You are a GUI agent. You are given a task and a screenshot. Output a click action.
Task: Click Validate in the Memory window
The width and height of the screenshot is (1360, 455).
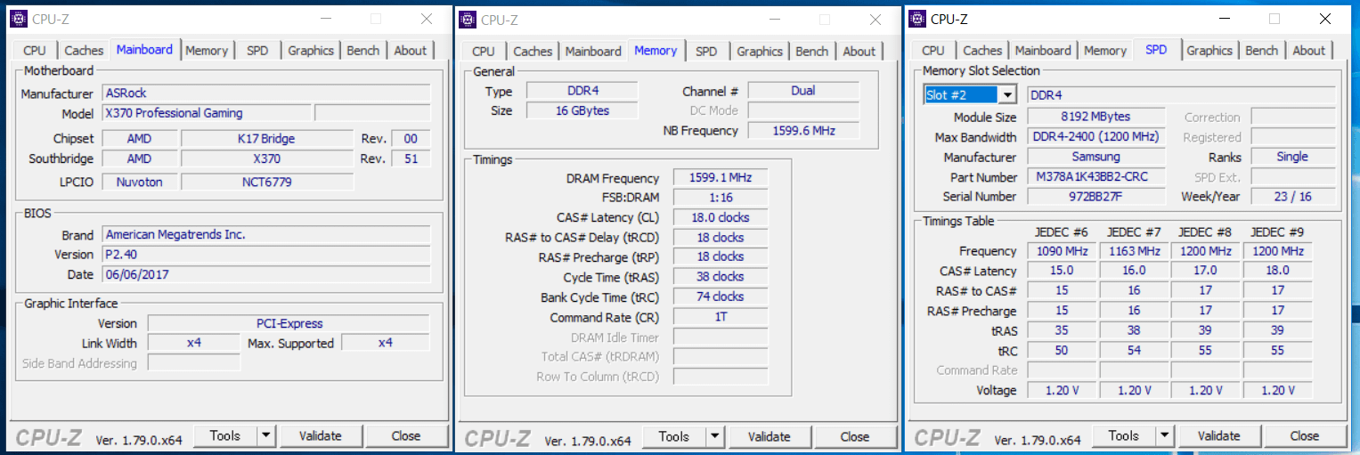tap(770, 436)
